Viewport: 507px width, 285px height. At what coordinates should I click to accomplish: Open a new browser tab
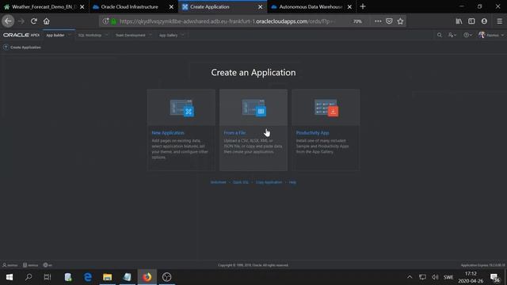point(363,6)
